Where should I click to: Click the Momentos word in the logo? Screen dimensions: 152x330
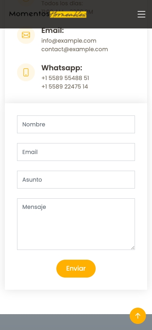(x=29, y=14)
